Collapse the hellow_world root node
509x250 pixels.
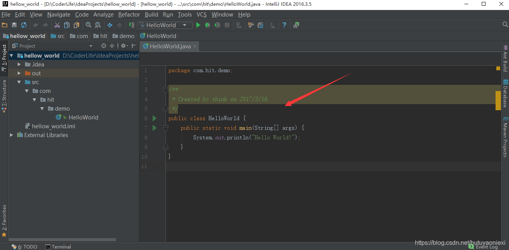pos(12,56)
